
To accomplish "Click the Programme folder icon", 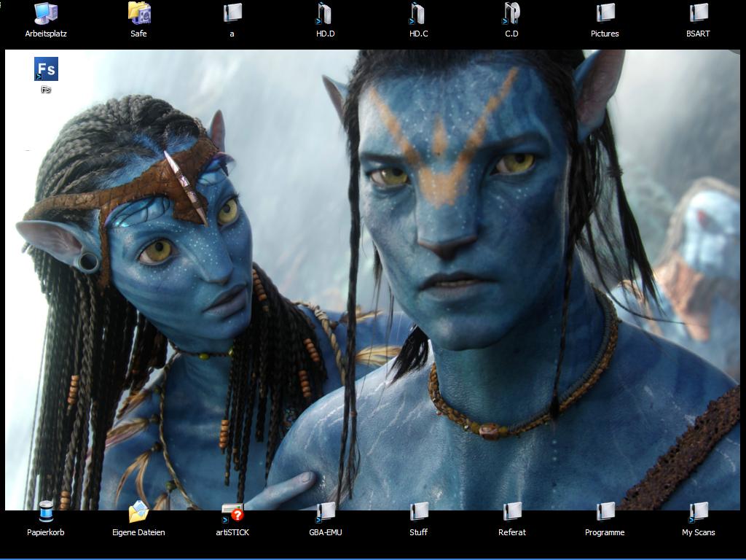I will pyautogui.click(x=605, y=513).
